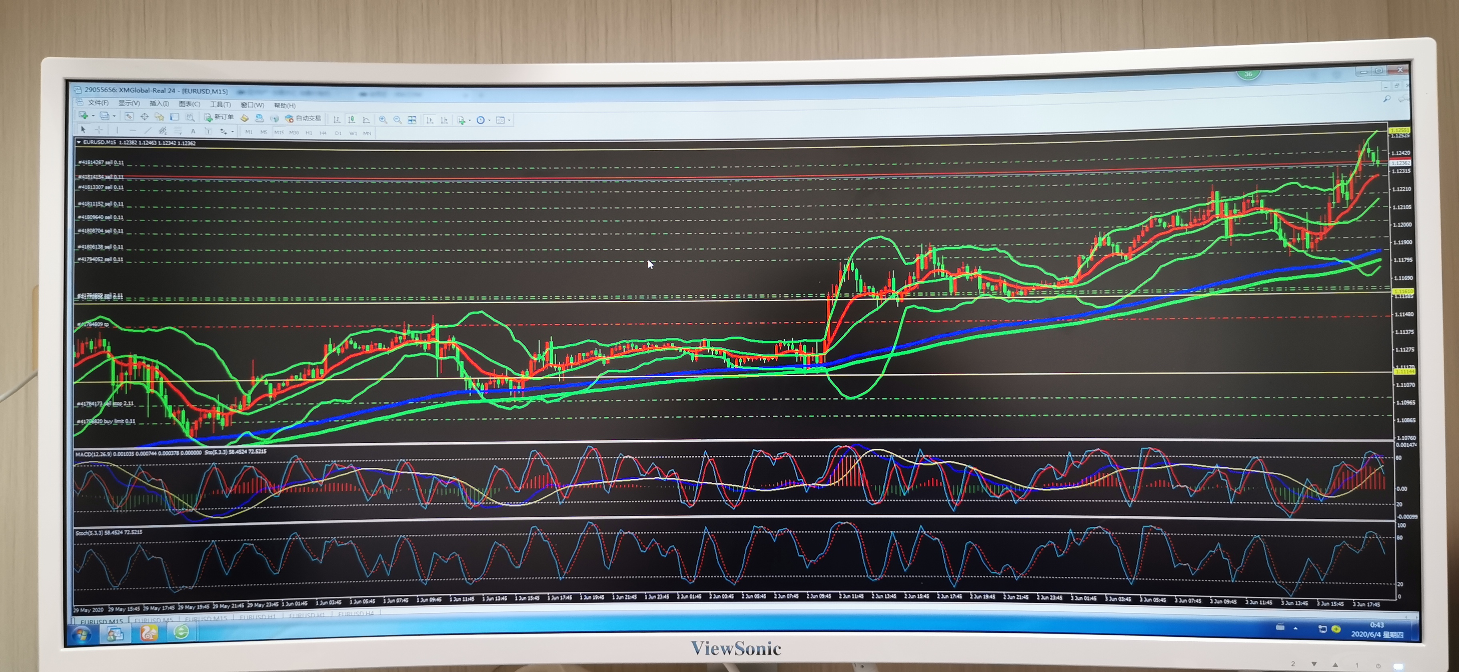
Task: Select the cursor arrow tool
Action: [x=83, y=130]
